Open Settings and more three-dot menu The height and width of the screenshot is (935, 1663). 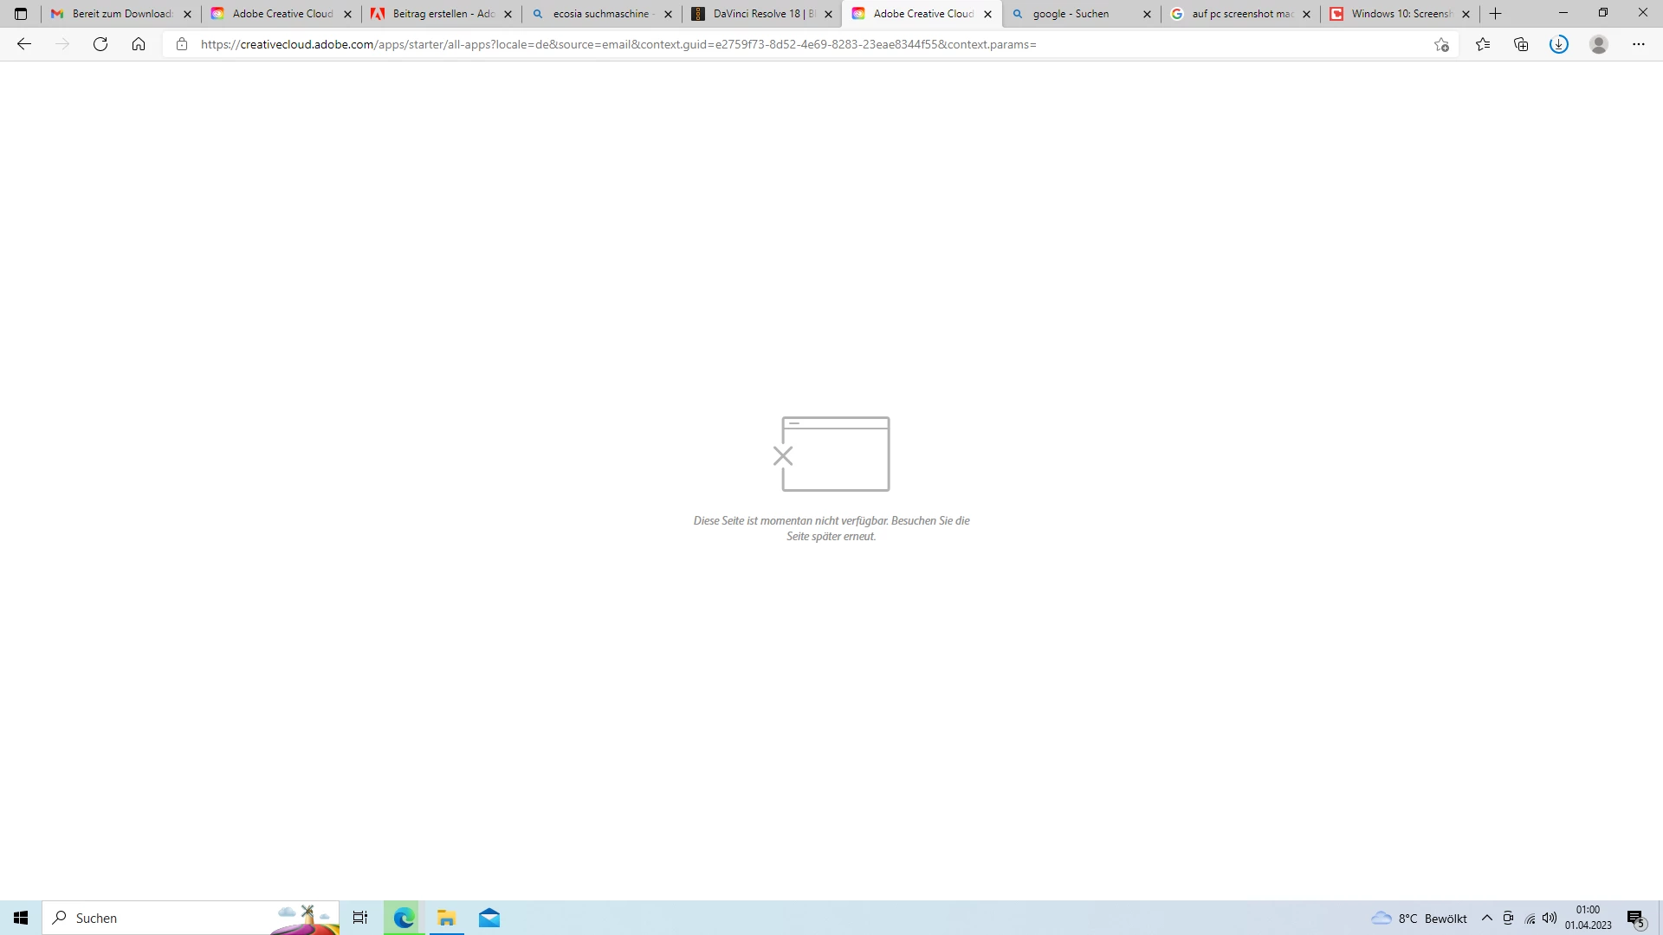[x=1639, y=44]
